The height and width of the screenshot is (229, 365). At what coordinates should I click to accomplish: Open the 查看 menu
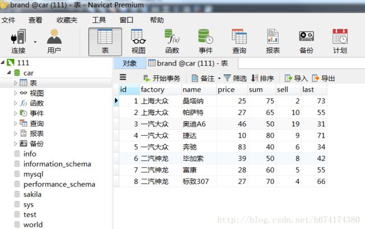(35, 20)
